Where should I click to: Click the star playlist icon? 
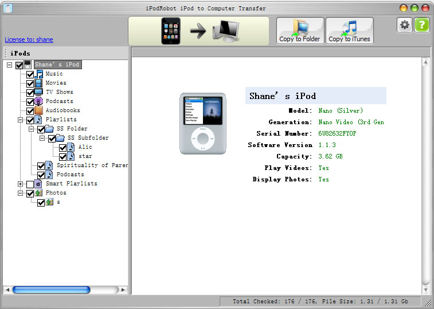[71, 156]
